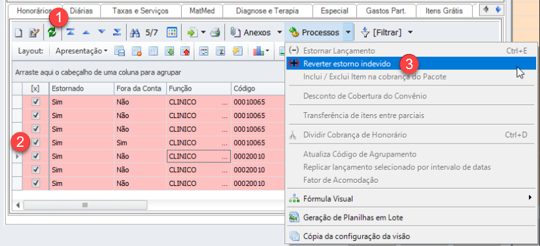Sort by Fora da Conta column header
This screenshot has height=246, width=540.
[x=140, y=89]
